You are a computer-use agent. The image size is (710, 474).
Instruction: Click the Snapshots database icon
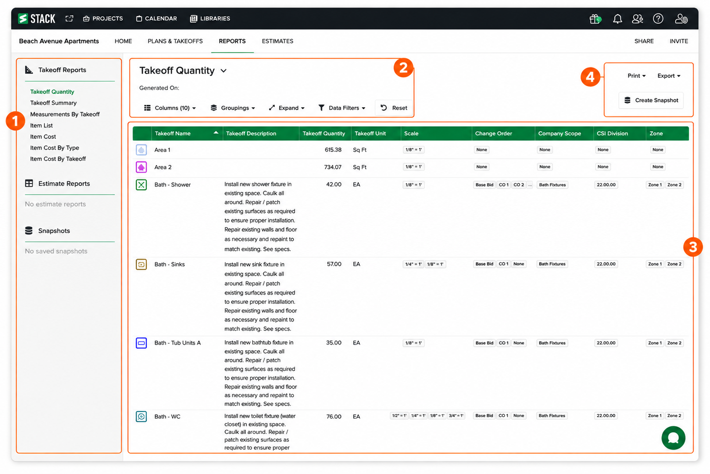29,231
